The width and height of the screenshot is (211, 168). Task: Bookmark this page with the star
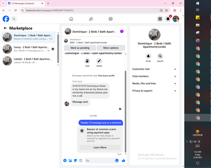166,10
